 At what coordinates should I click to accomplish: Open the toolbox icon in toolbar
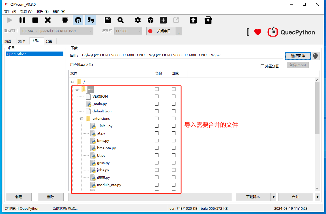(208, 20)
